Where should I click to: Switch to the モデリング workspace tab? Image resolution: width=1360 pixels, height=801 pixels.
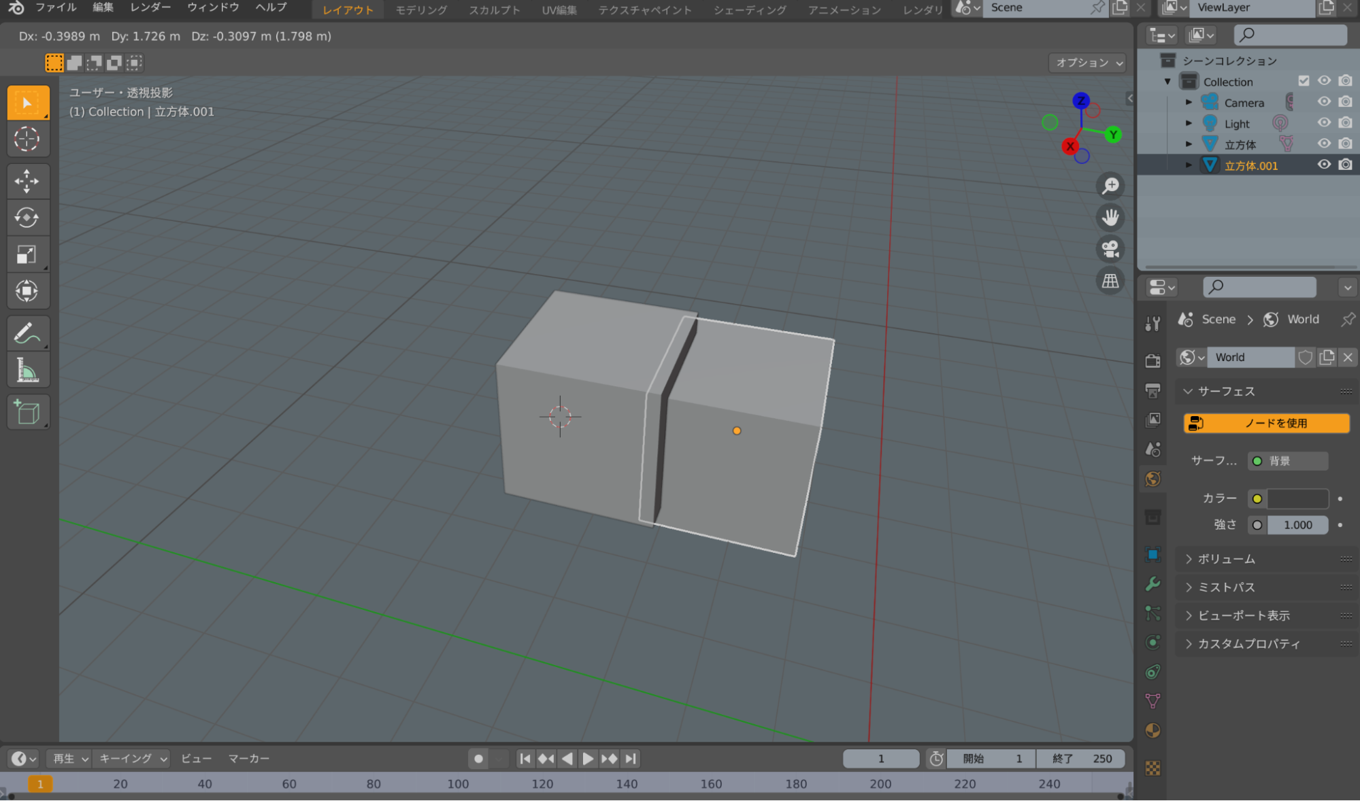pos(421,10)
